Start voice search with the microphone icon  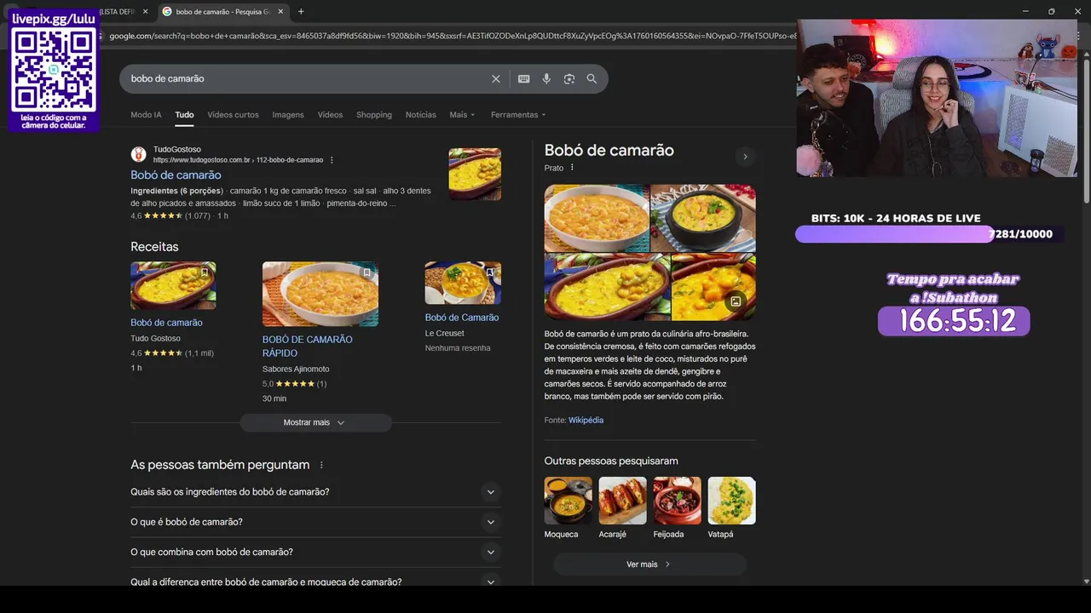point(546,78)
